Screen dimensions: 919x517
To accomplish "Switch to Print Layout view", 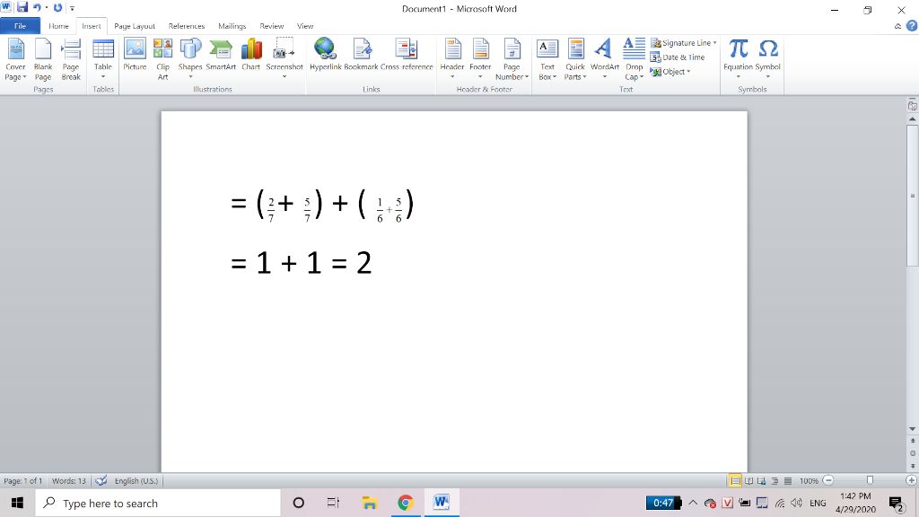I will click(x=735, y=481).
